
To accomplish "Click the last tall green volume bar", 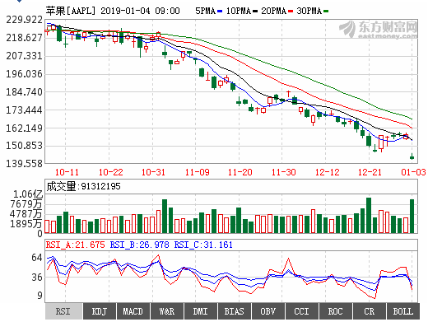I will [x=412, y=216].
